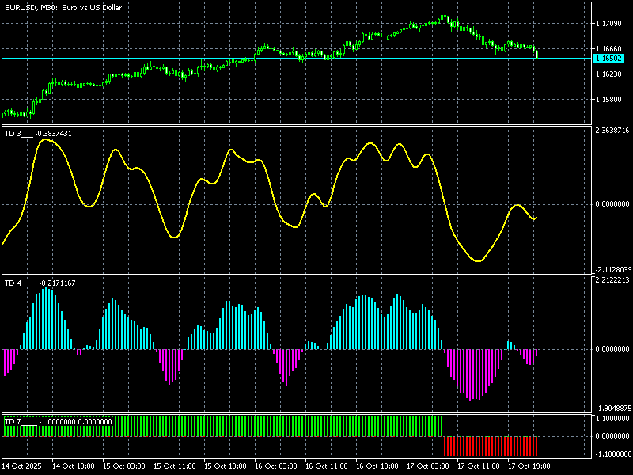Image resolution: width=633 pixels, height=475 pixels.
Task: Click price scale value 1.16660
Action: (608, 49)
